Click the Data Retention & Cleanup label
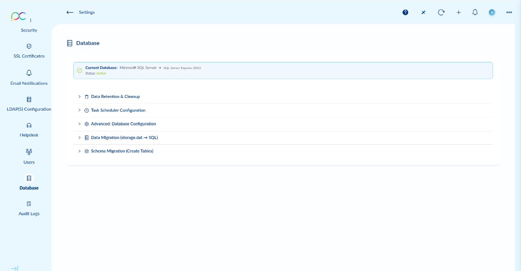 pos(115,96)
